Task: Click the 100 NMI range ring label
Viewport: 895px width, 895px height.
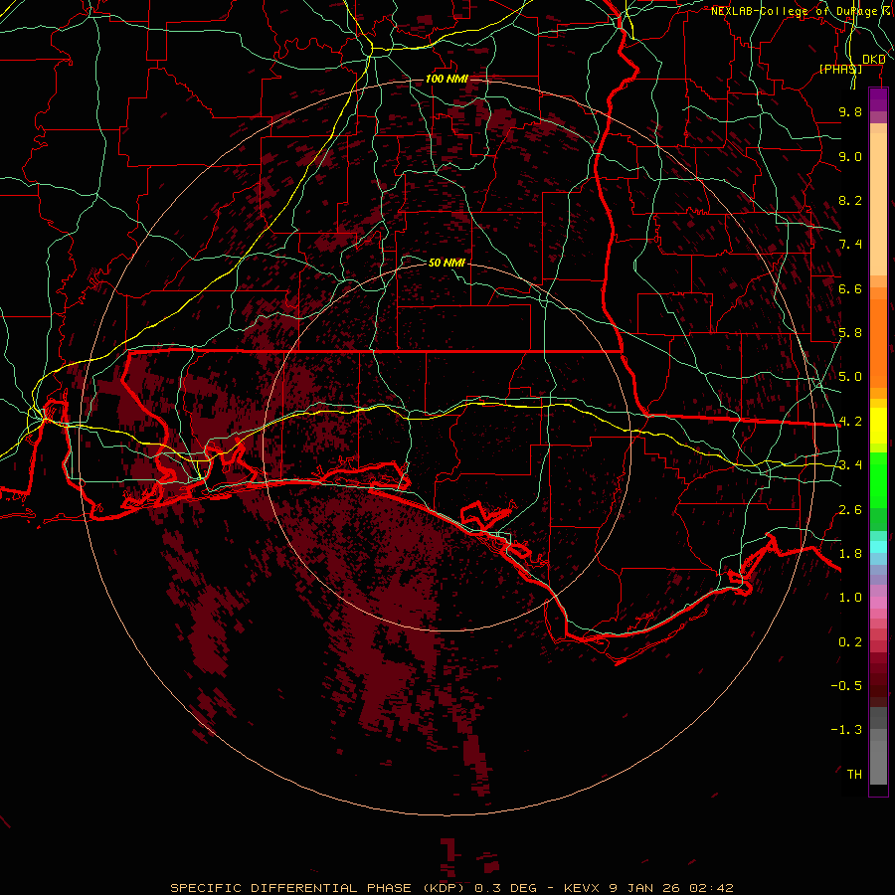Action: [447, 79]
